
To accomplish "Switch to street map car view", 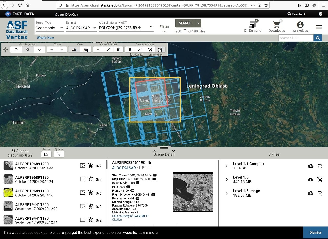I will click(86, 50).
